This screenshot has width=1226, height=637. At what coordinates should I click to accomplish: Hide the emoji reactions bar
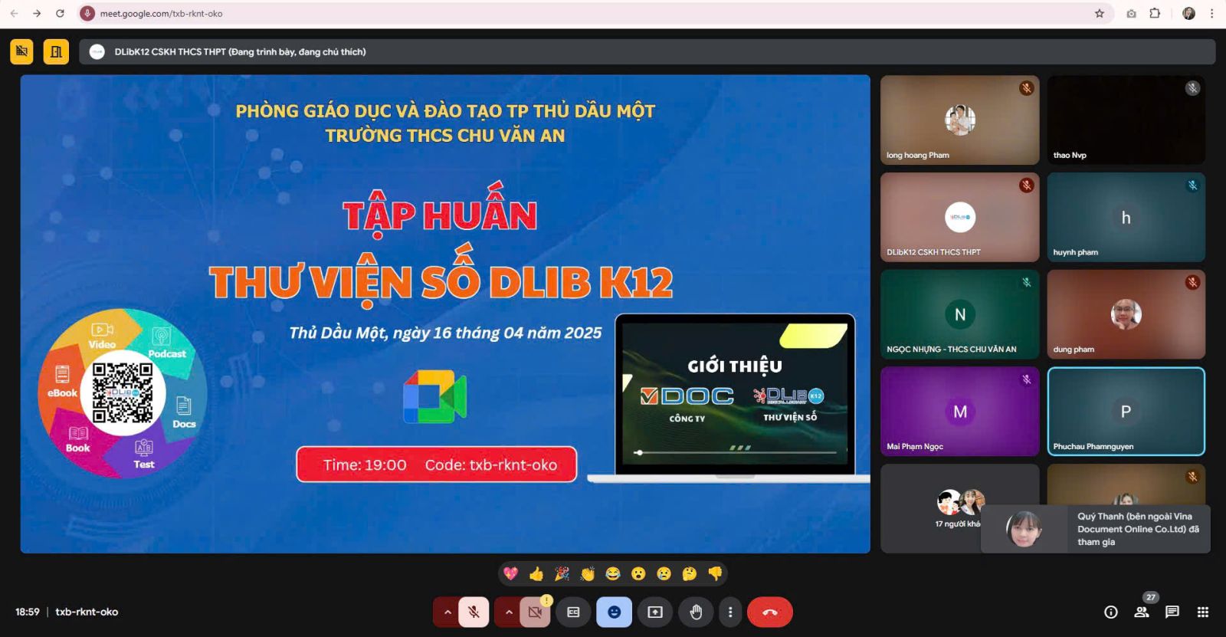click(x=614, y=612)
